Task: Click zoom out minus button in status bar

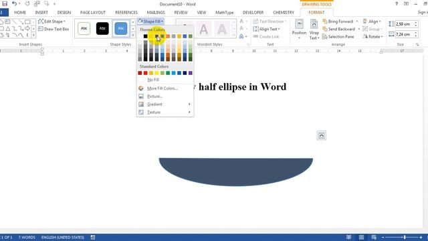Action: tap(383, 238)
